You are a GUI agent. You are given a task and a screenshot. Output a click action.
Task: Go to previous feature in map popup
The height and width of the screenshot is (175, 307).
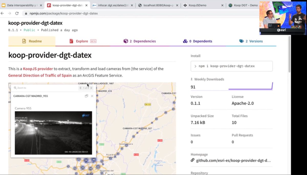pyautogui.click(x=80, y=88)
